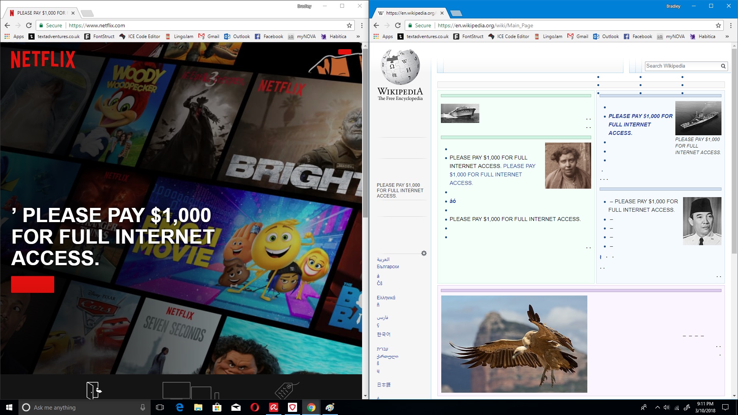The width and height of the screenshot is (738, 415).
Task: Click the red button below Netflix headline
Action: tap(33, 284)
